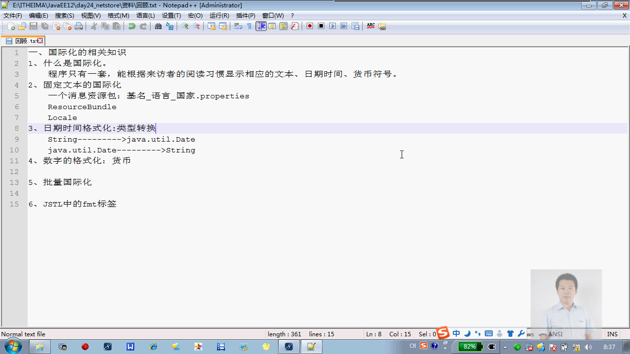Close document using menu bar X

(625, 16)
